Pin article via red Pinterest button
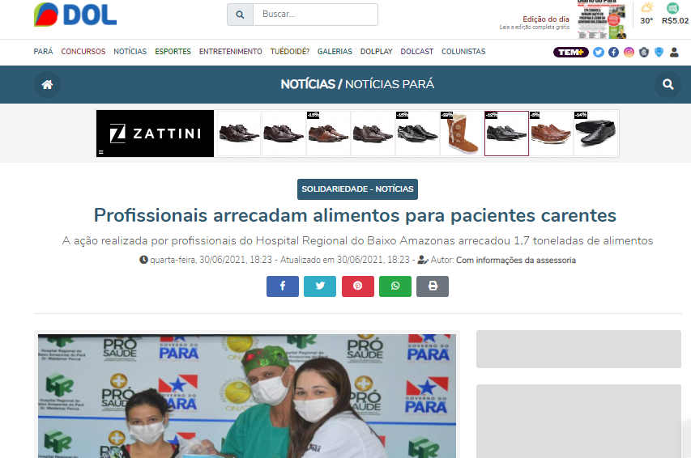Screen dimensions: 691x458 pyautogui.click(x=358, y=286)
